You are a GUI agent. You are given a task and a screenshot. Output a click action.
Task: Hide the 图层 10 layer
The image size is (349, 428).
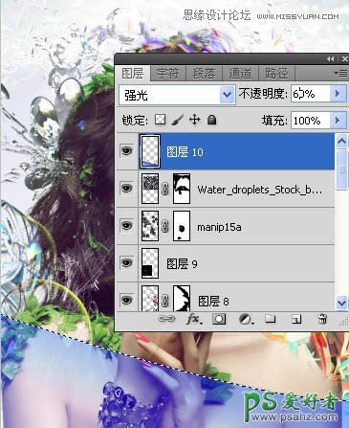(x=127, y=150)
